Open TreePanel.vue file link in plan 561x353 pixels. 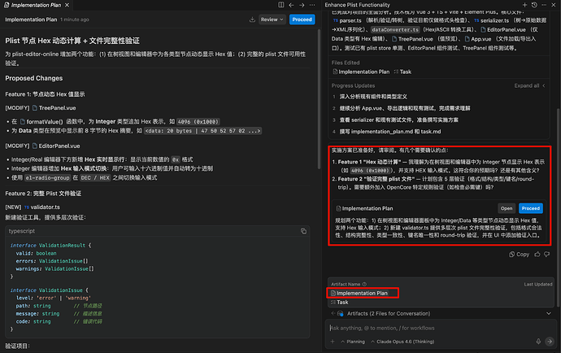54,107
